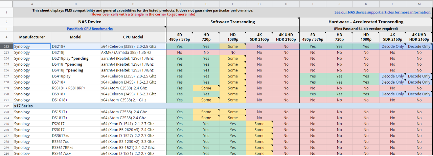Click the "x64 (Atom C3538) 2.1 GHz" CPU cell
The width and height of the screenshot is (433, 156).
tap(133, 100)
